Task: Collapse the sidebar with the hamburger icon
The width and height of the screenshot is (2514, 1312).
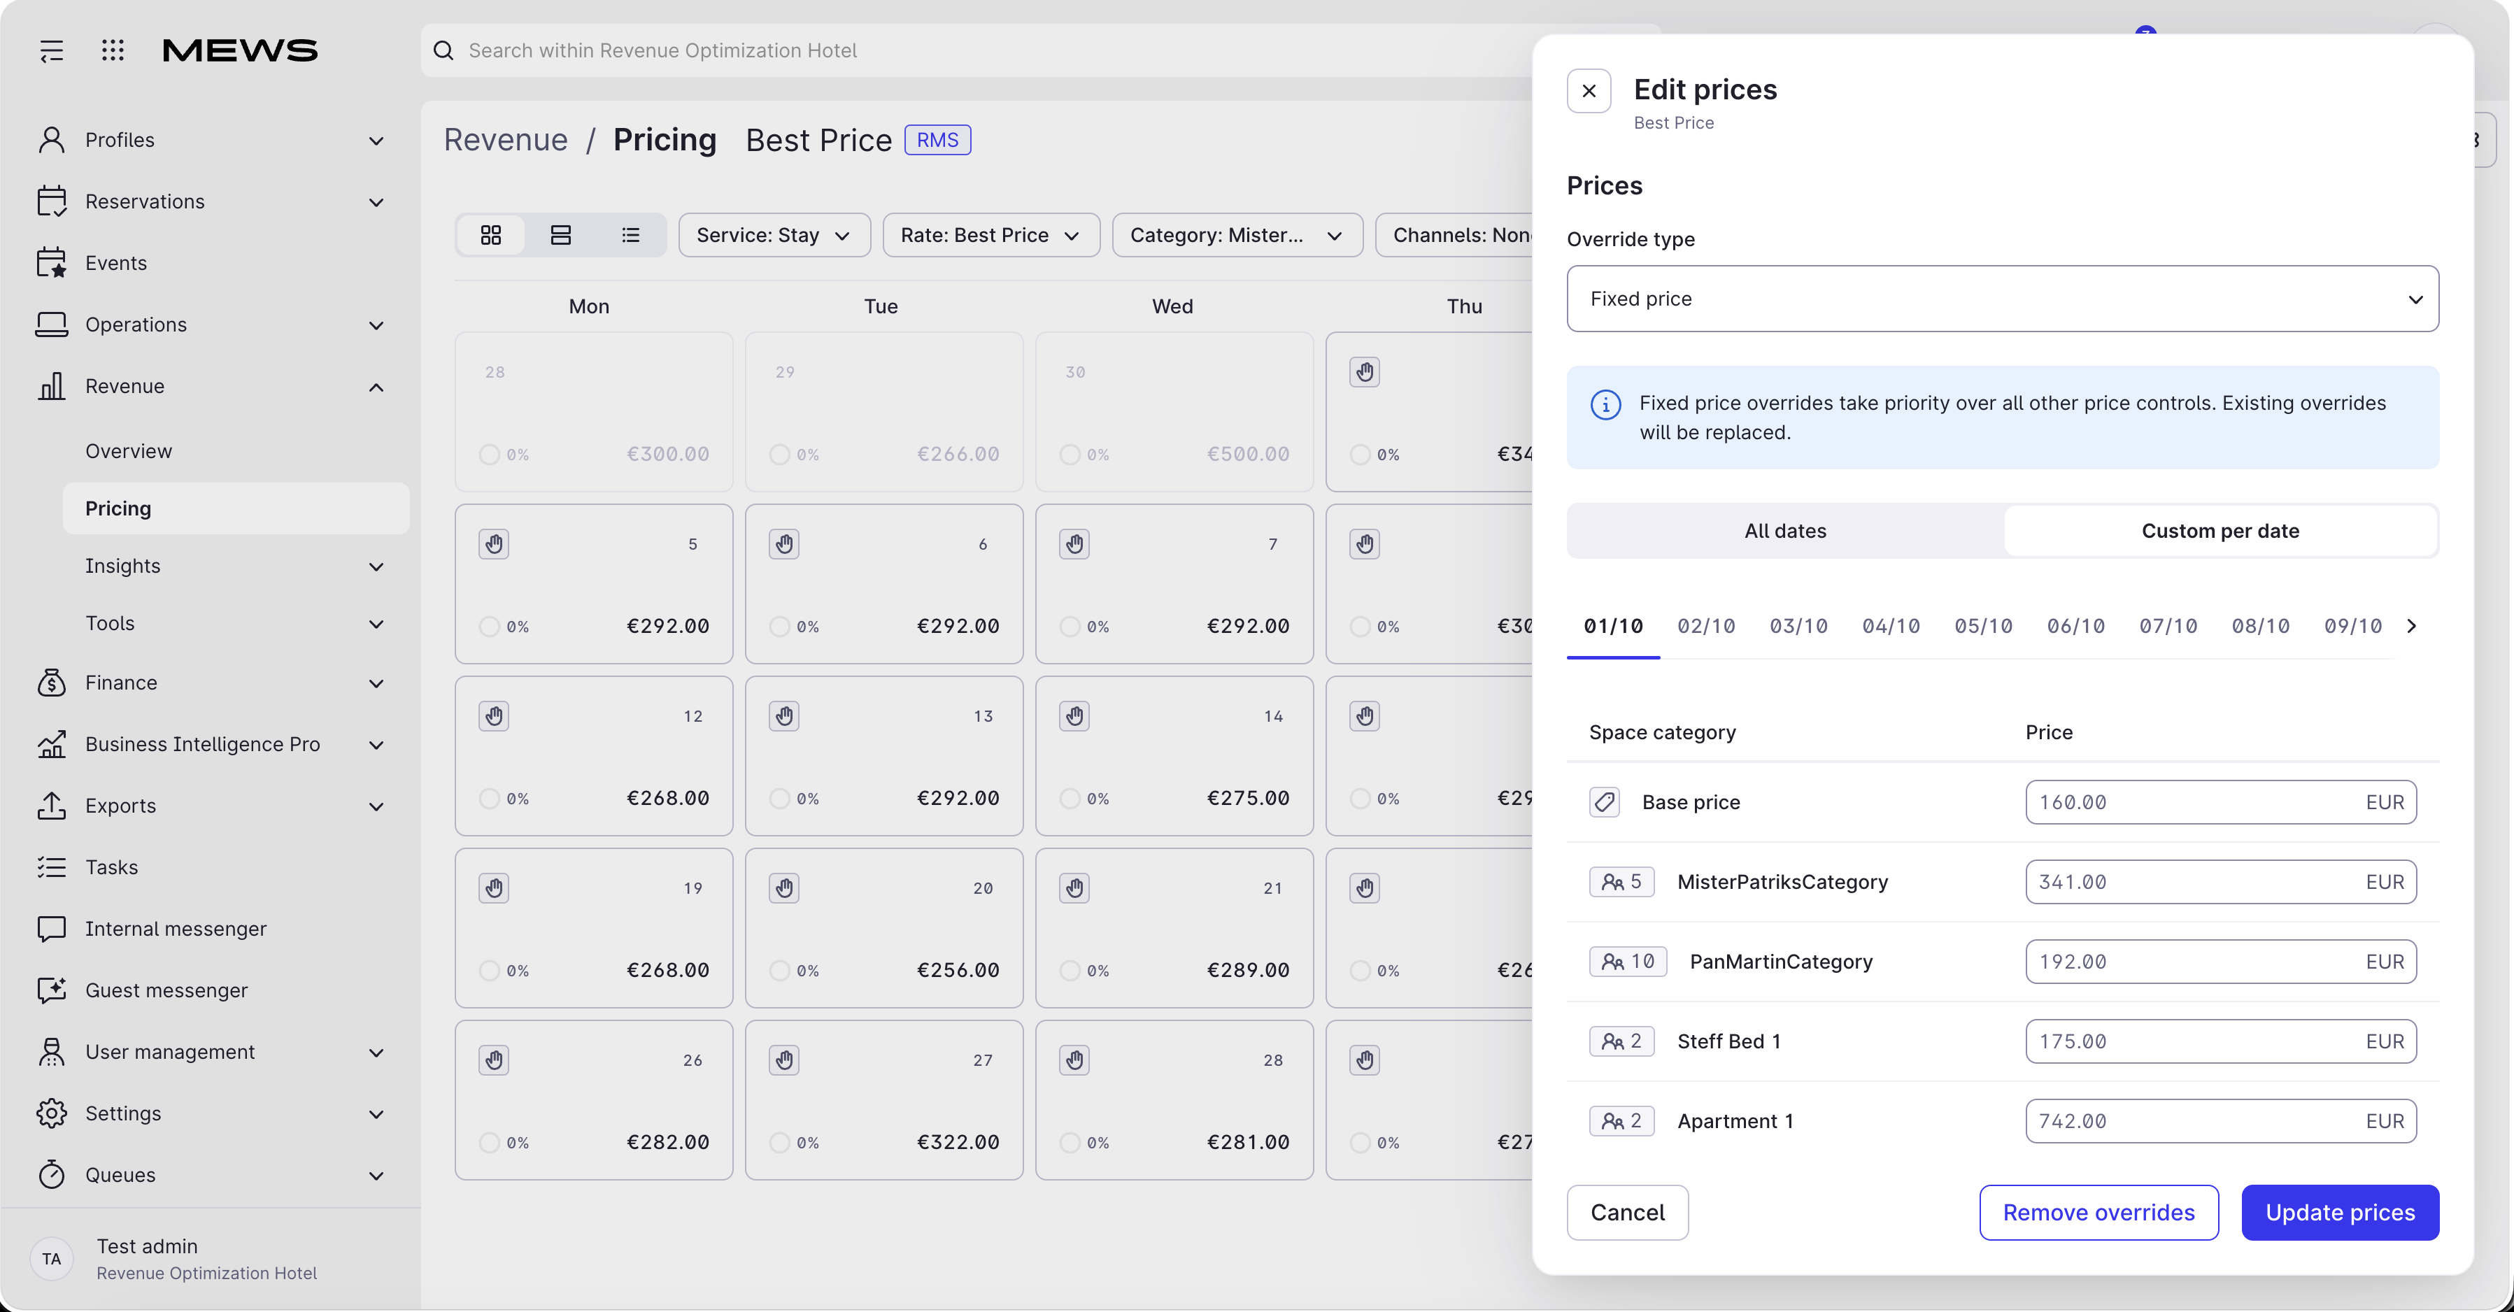Action: pyautogui.click(x=52, y=51)
